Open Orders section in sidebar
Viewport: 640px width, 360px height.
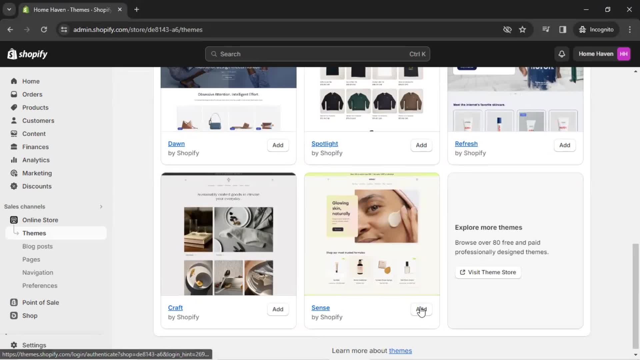pyautogui.click(x=32, y=94)
